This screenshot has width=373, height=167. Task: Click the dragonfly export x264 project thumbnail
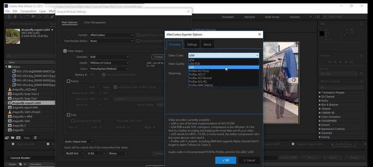click(x=13, y=36)
